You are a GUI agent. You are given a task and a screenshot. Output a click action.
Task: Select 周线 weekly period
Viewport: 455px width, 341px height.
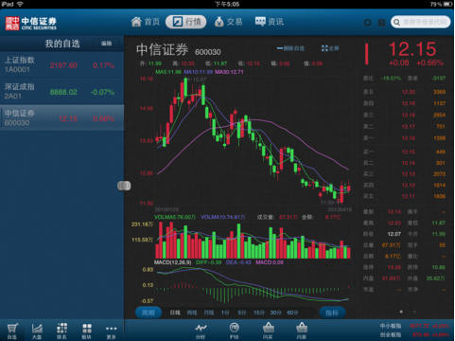[x=192, y=313]
